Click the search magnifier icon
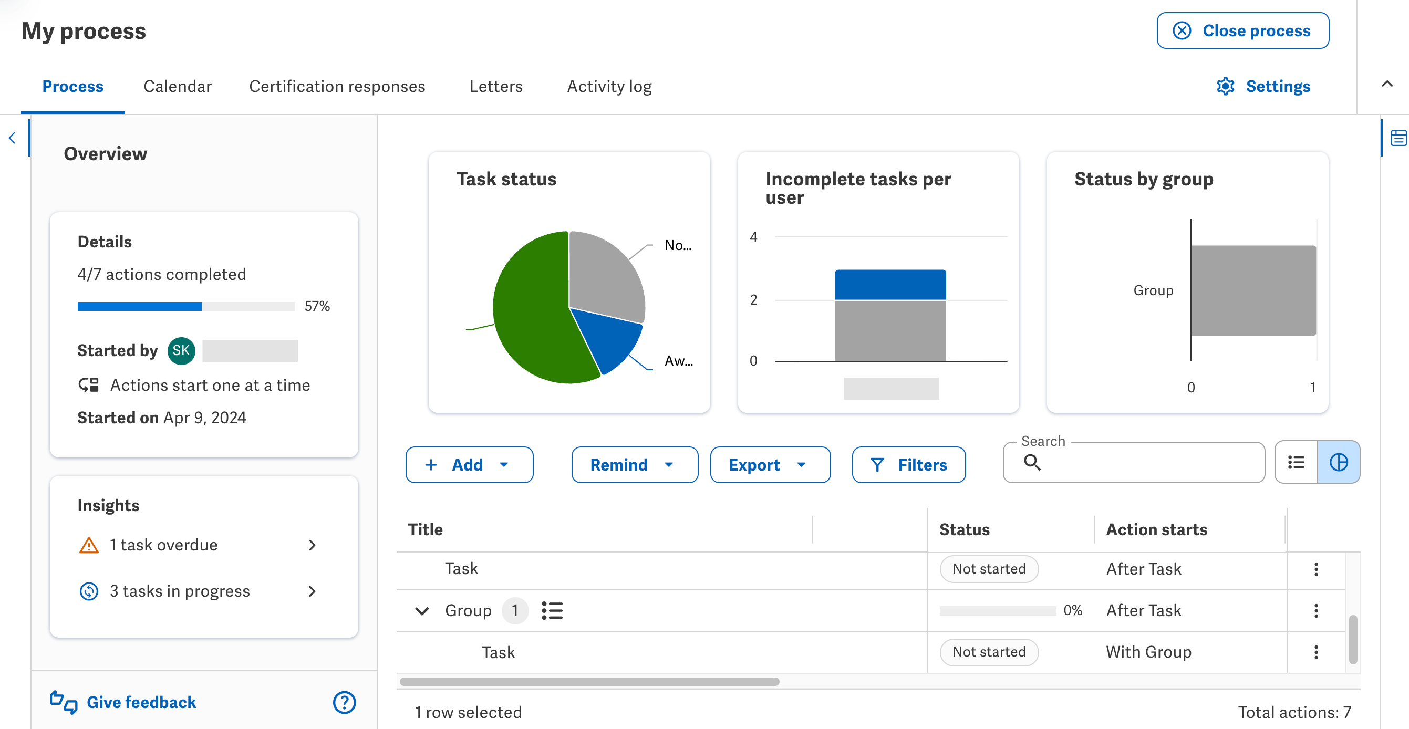Screen dimensions: 1409x729 (x=1032, y=463)
